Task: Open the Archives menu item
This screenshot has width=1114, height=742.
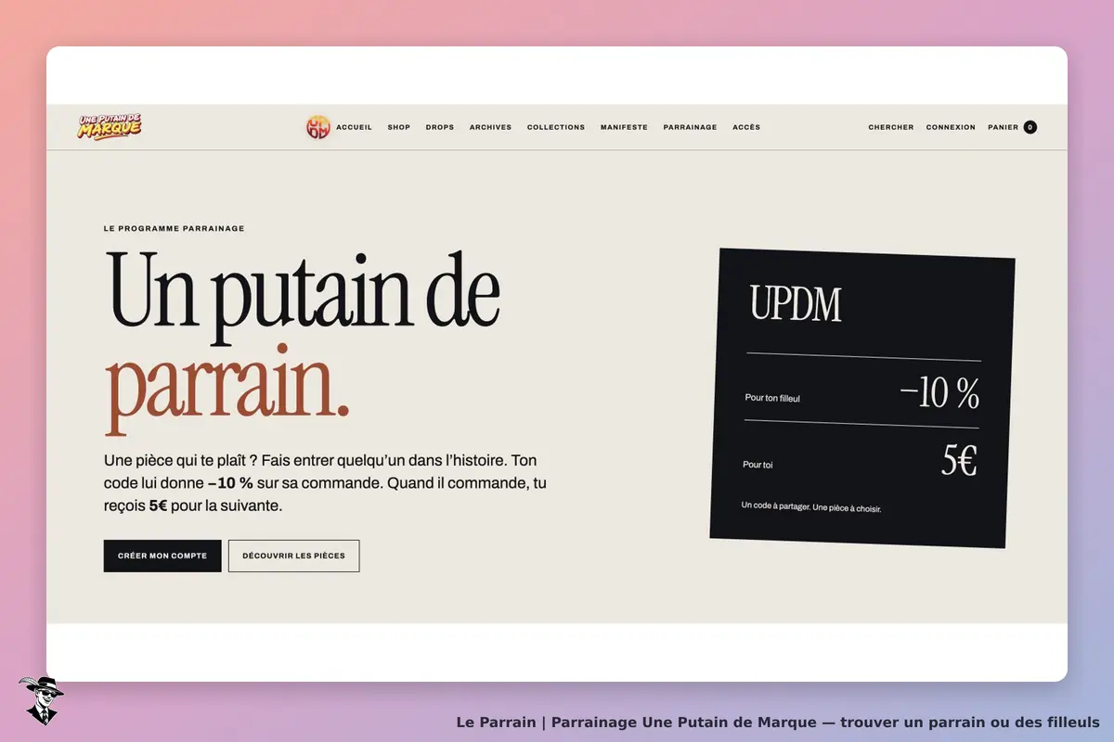Action: pos(490,127)
